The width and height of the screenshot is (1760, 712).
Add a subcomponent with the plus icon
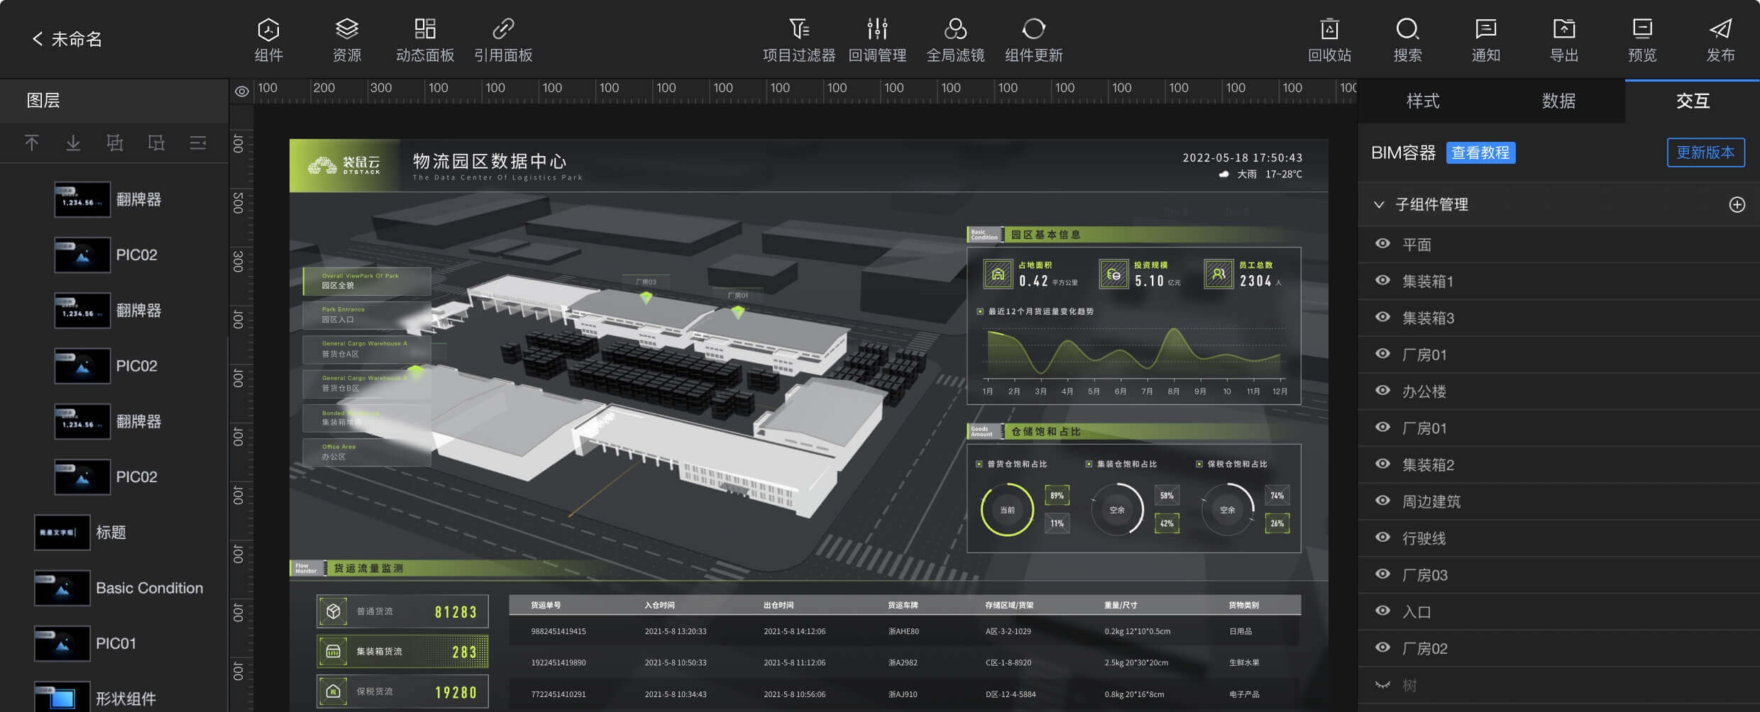tap(1738, 204)
